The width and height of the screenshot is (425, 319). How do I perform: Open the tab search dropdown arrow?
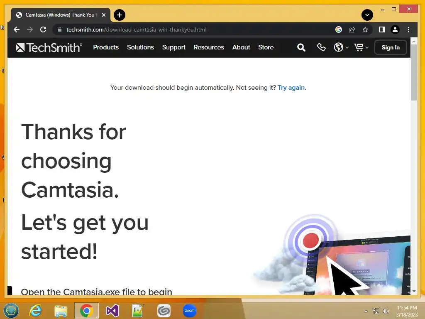(367, 15)
